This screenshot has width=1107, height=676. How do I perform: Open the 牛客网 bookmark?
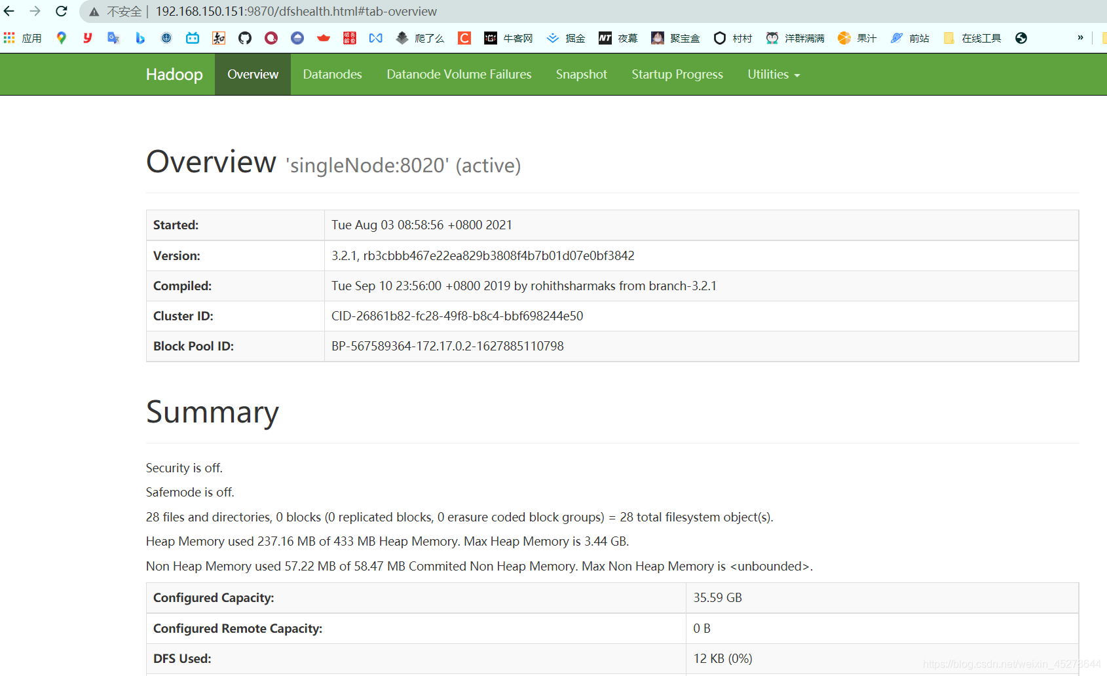click(x=508, y=38)
